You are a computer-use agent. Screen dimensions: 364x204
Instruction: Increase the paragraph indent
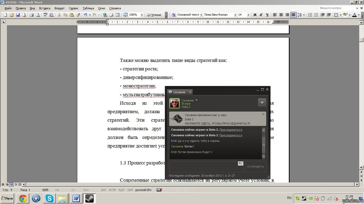pyautogui.click(x=329, y=15)
